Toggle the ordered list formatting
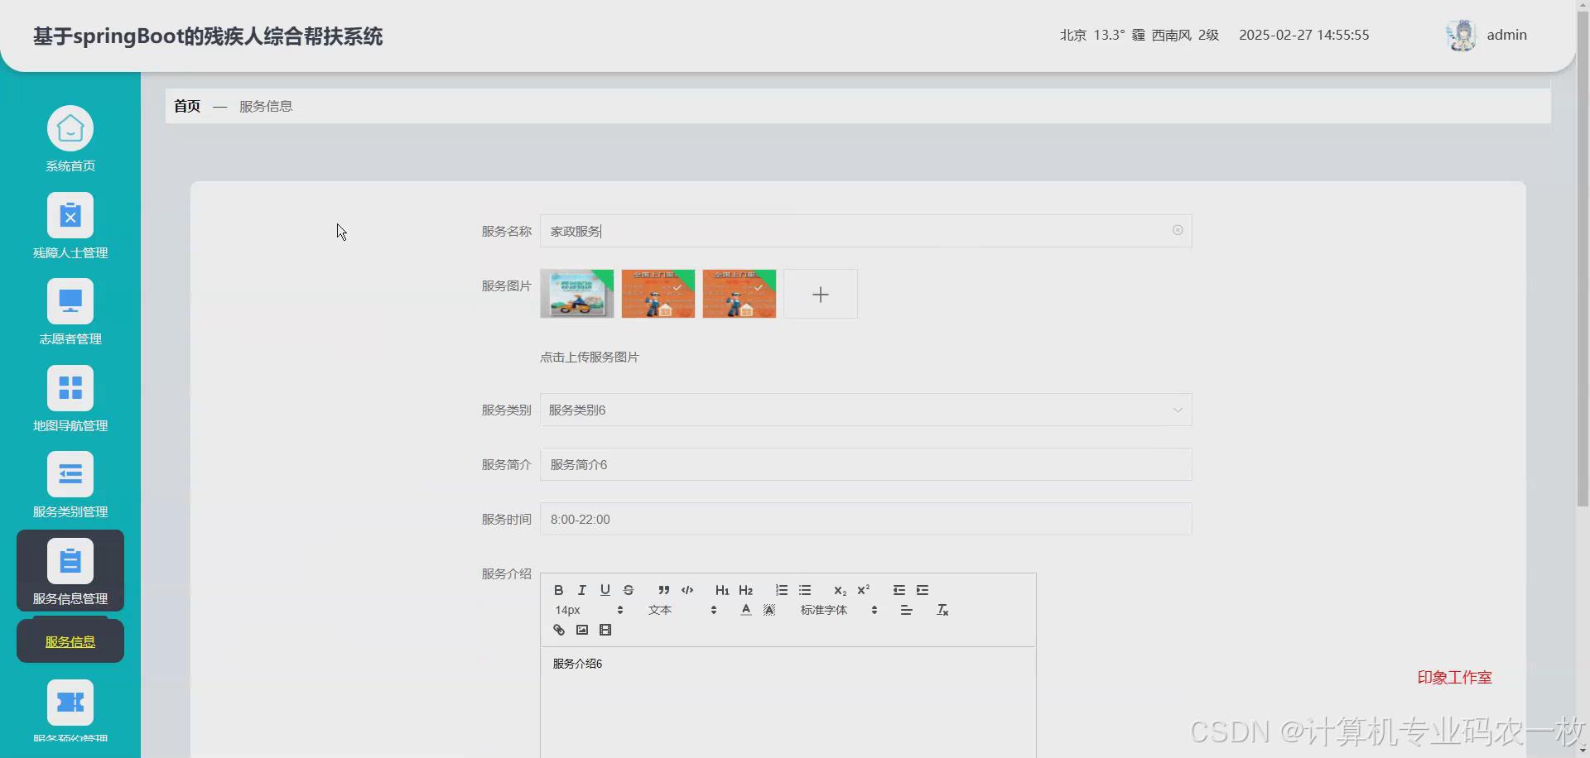 tap(780, 590)
